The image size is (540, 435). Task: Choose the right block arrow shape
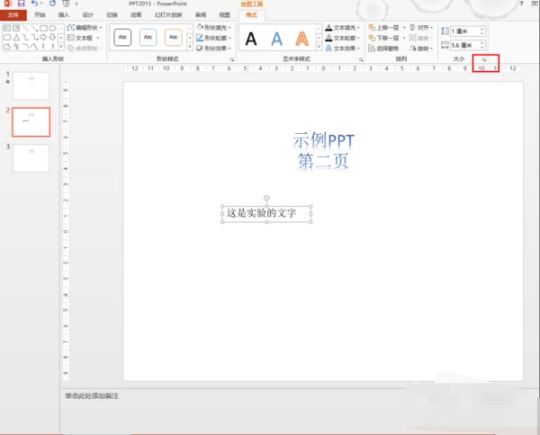[43, 37]
